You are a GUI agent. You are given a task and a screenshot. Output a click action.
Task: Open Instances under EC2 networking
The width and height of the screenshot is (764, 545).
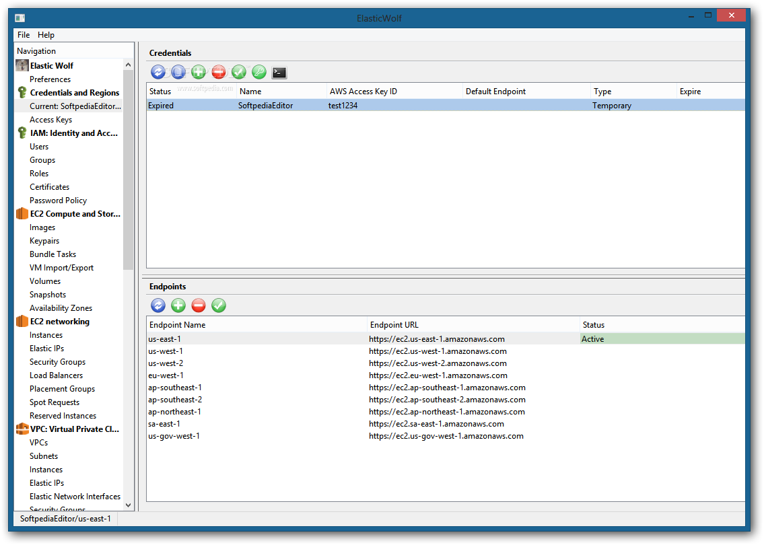(46, 334)
